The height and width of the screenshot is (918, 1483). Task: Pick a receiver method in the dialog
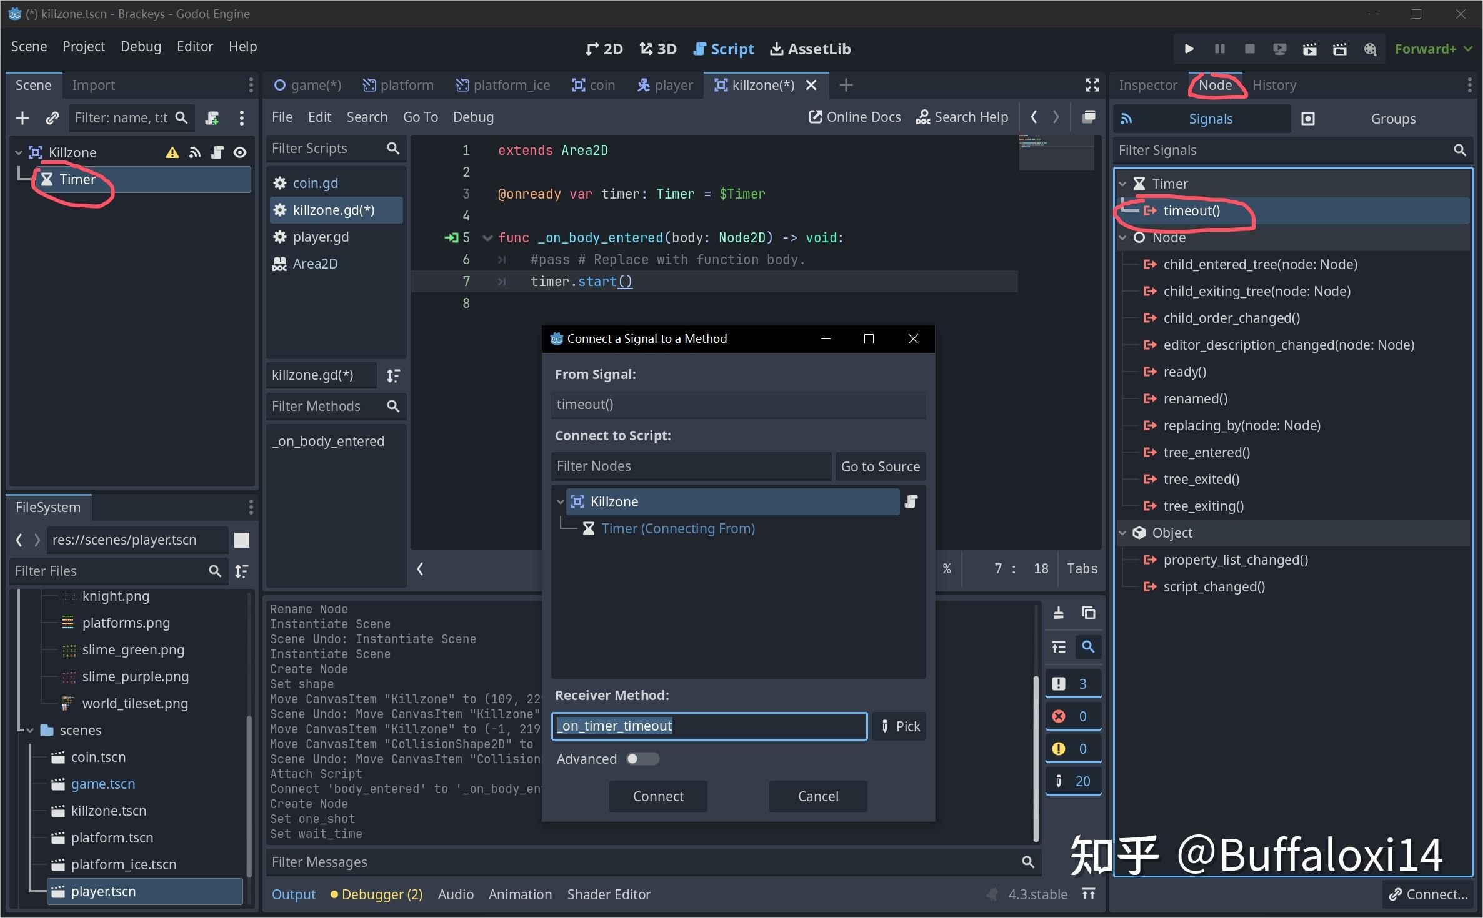click(900, 726)
